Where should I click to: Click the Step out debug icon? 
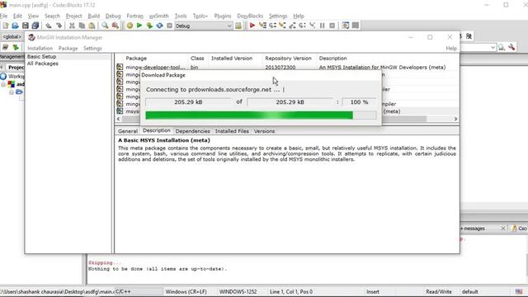[292, 26]
